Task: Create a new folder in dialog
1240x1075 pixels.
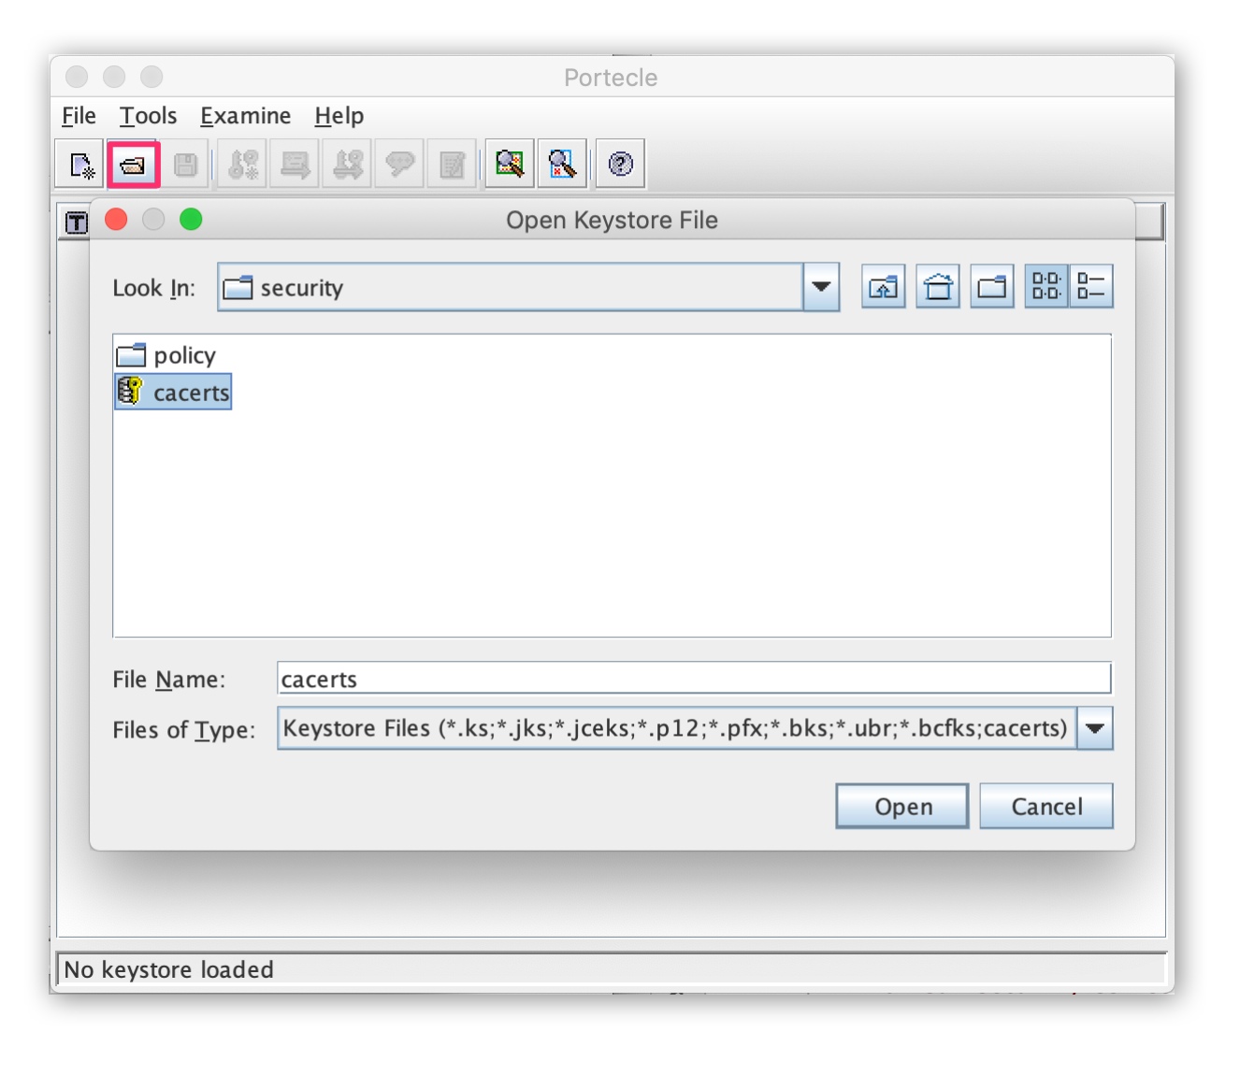Action: [992, 287]
